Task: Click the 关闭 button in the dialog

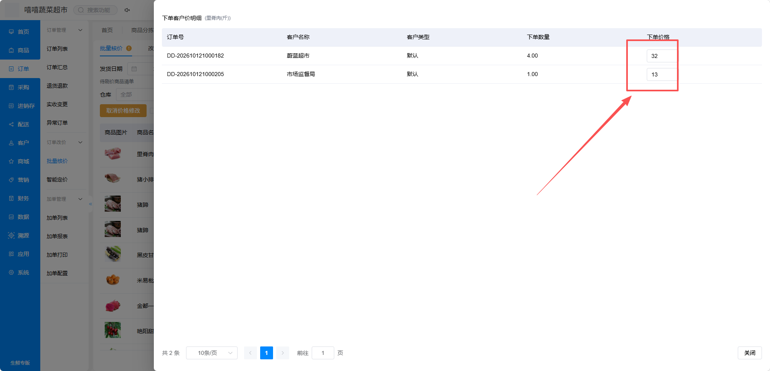Action: pyautogui.click(x=749, y=353)
